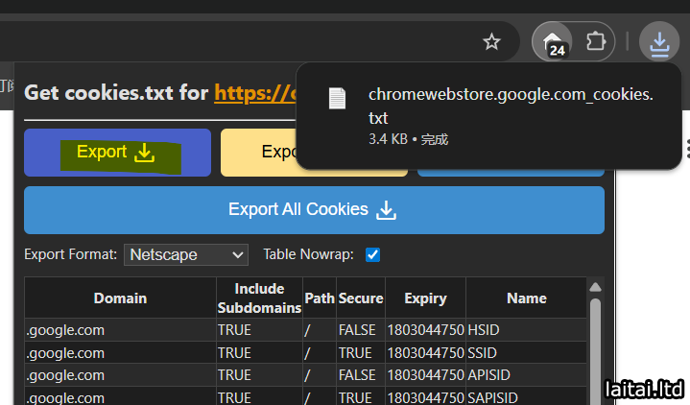Click the cookie table scrollbar up arrow
The image size is (690, 405).
(x=595, y=287)
